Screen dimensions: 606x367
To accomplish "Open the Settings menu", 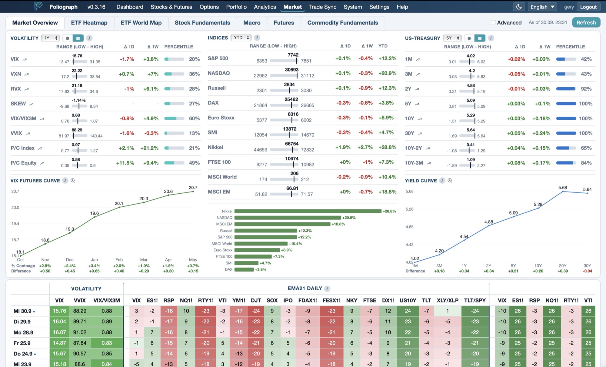I will (x=379, y=7).
